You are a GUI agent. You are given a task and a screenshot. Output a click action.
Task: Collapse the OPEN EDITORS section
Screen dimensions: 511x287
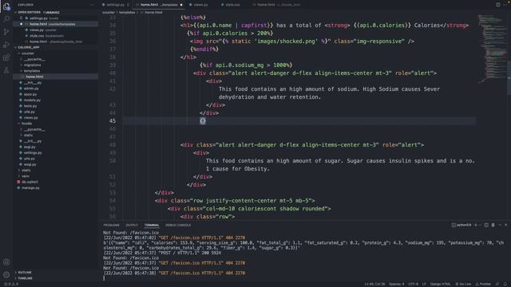tap(55, 13)
